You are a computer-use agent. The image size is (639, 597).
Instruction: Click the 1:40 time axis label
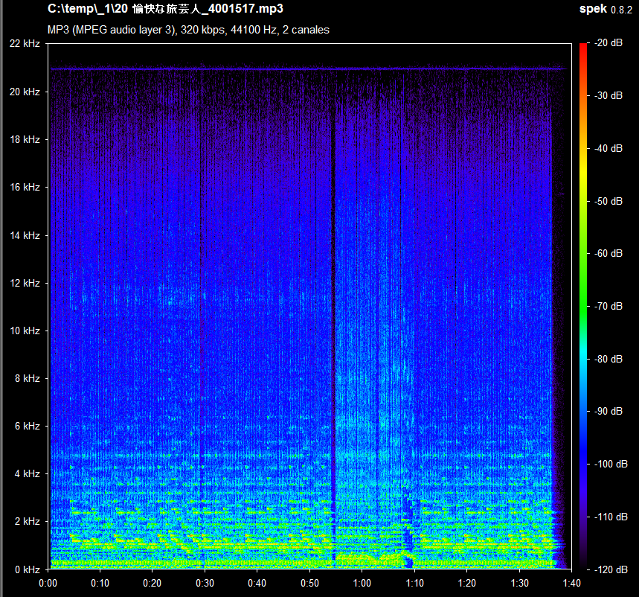572,583
